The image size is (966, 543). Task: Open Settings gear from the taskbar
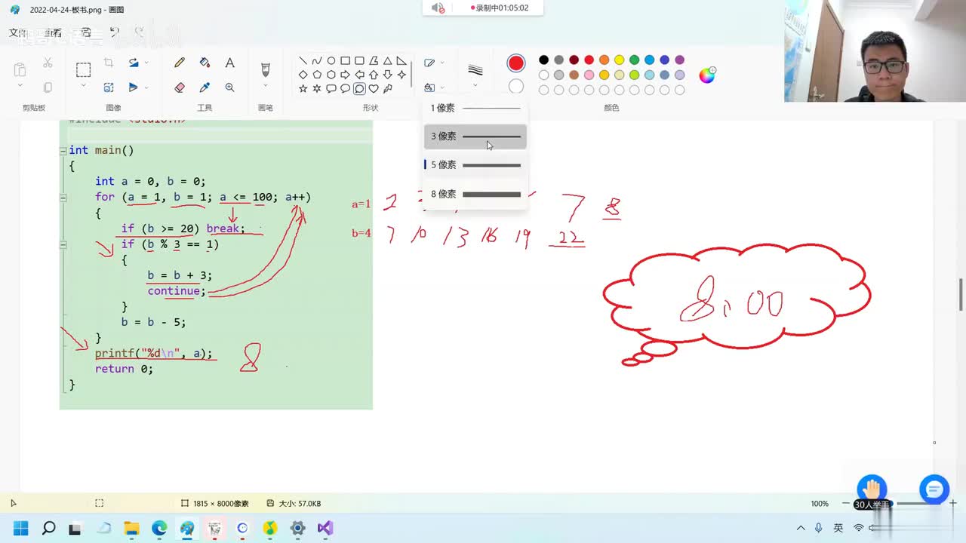297,528
